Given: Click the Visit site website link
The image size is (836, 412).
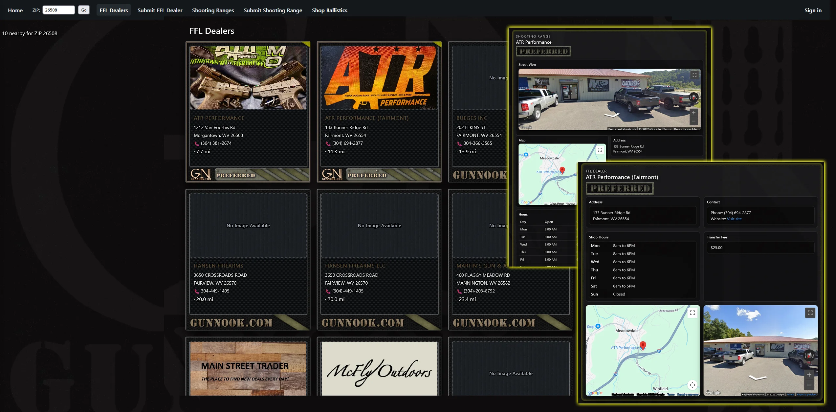Looking at the screenshot, I should (734, 219).
